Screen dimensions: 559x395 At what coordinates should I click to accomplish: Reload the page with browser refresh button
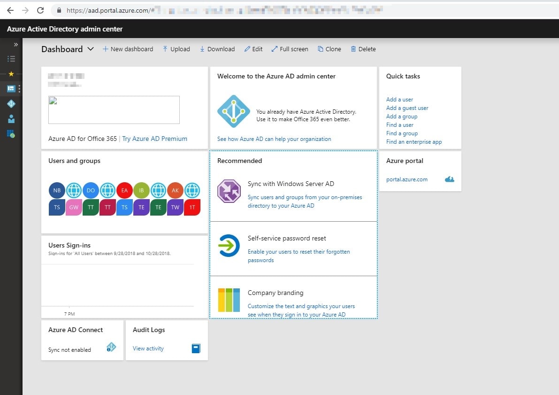[x=40, y=10]
